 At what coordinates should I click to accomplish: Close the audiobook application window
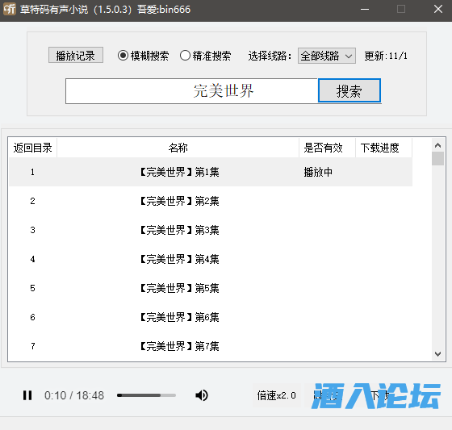point(438,9)
